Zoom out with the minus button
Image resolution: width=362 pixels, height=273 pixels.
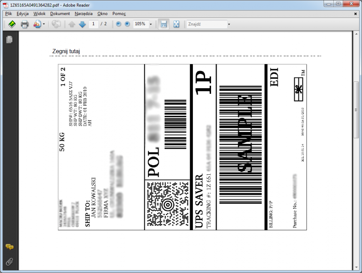(119, 24)
